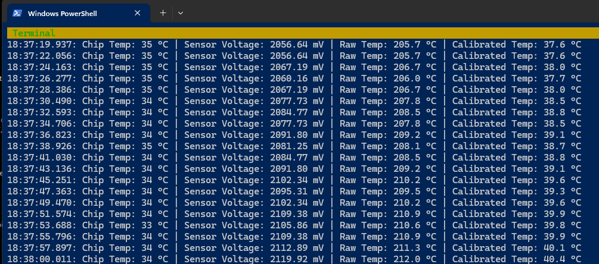This screenshot has height=264, width=599.
Task: Click Raw Temp 212.0 °C value
Action: [415, 259]
